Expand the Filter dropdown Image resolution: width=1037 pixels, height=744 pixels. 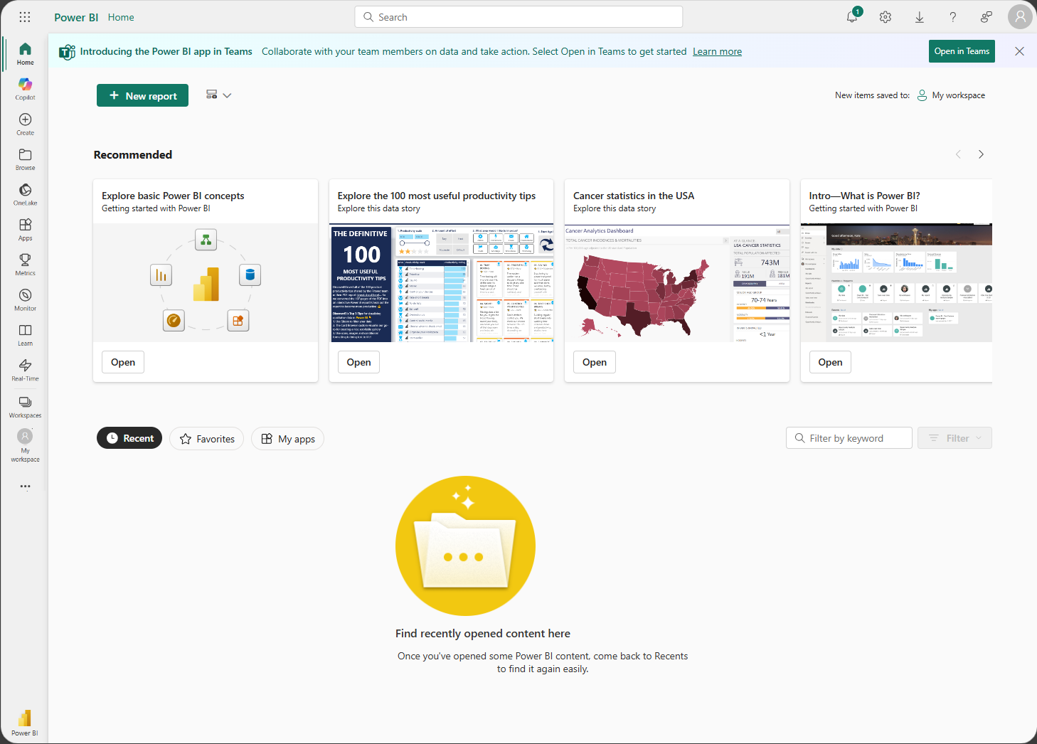point(954,438)
